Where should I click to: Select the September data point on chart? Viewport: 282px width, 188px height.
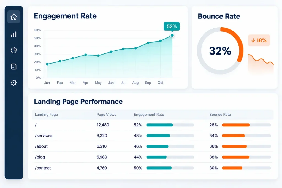point(148,43)
